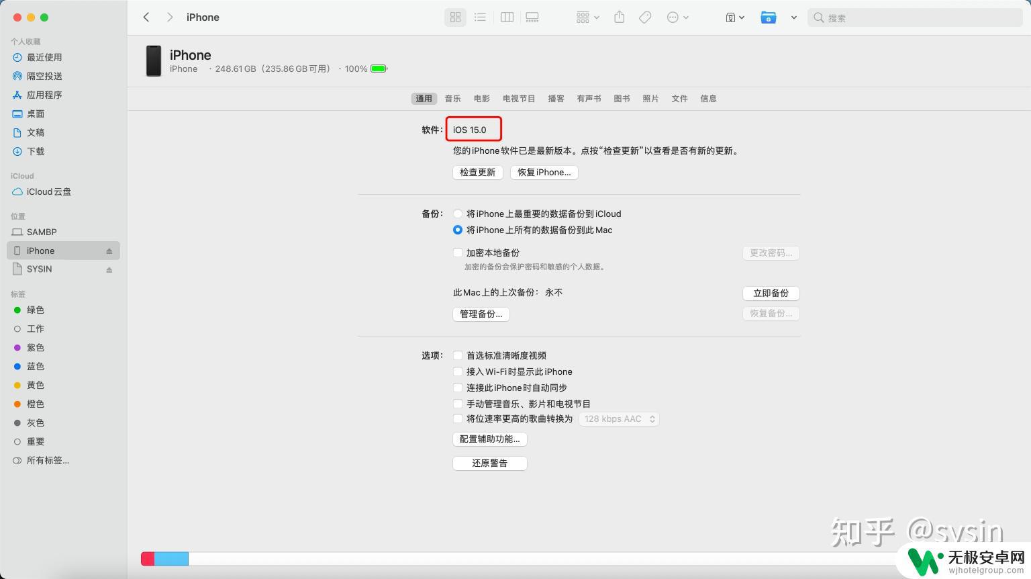Switch to the 文件 tab
This screenshot has height=579, width=1031.
click(x=679, y=99)
